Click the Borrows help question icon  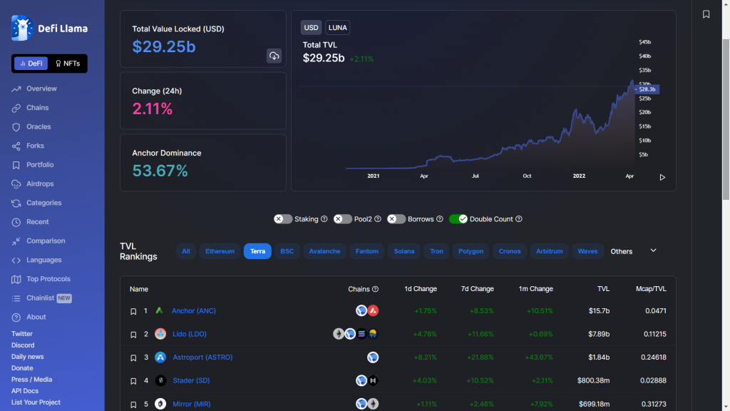(439, 219)
